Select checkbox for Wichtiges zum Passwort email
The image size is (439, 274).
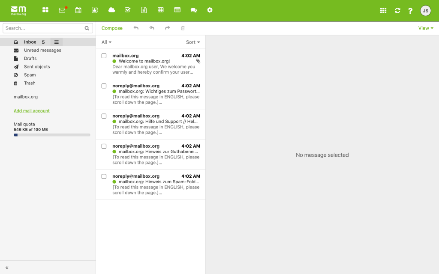pos(104,86)
